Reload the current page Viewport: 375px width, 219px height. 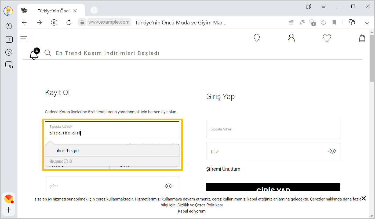click(x=69, y=23)
